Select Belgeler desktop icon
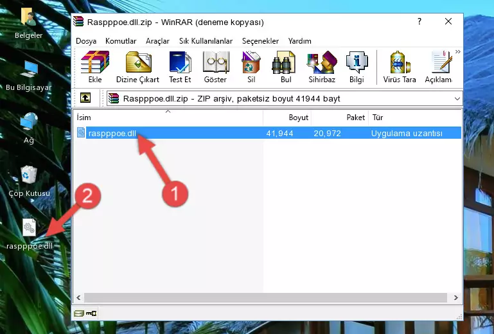 pos(28,24)
